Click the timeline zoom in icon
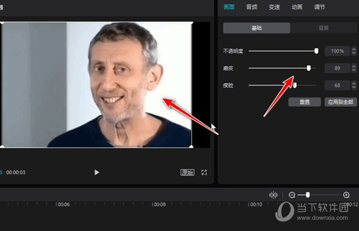The height and width of the screenshot is (231, 359). [x=346, y=195]
